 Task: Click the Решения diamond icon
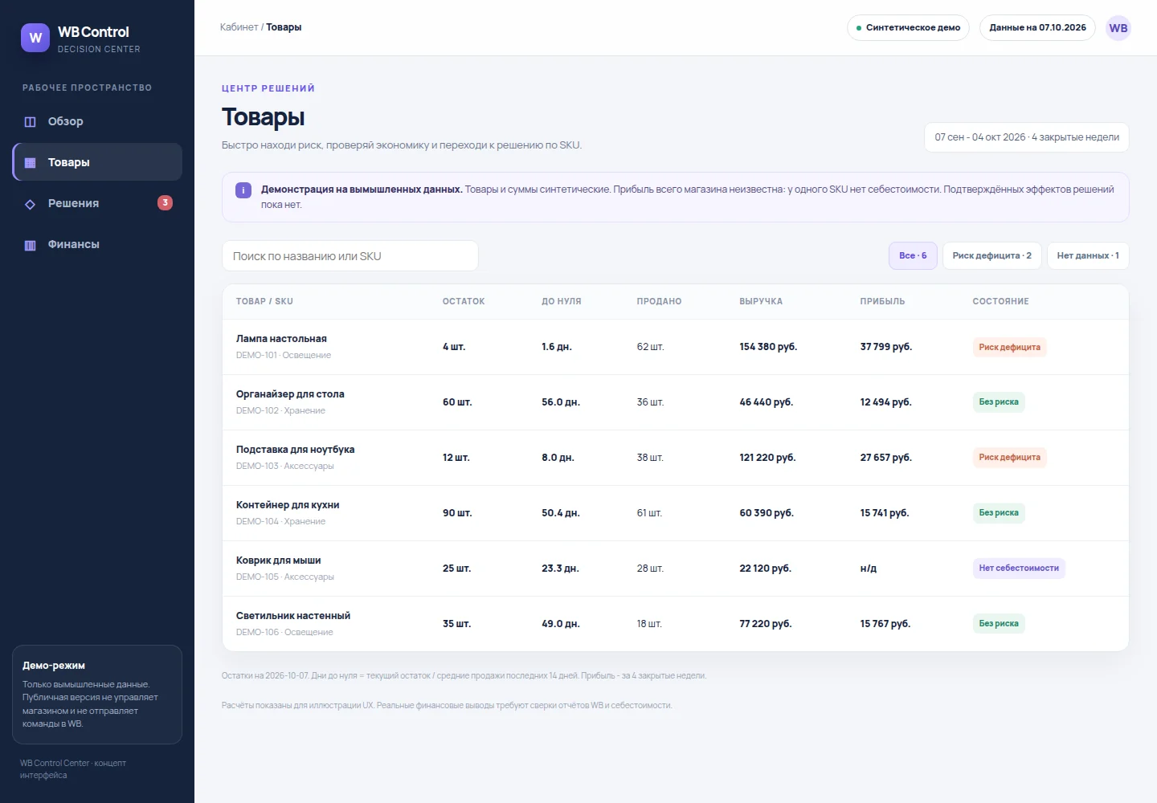coord(31,204)
